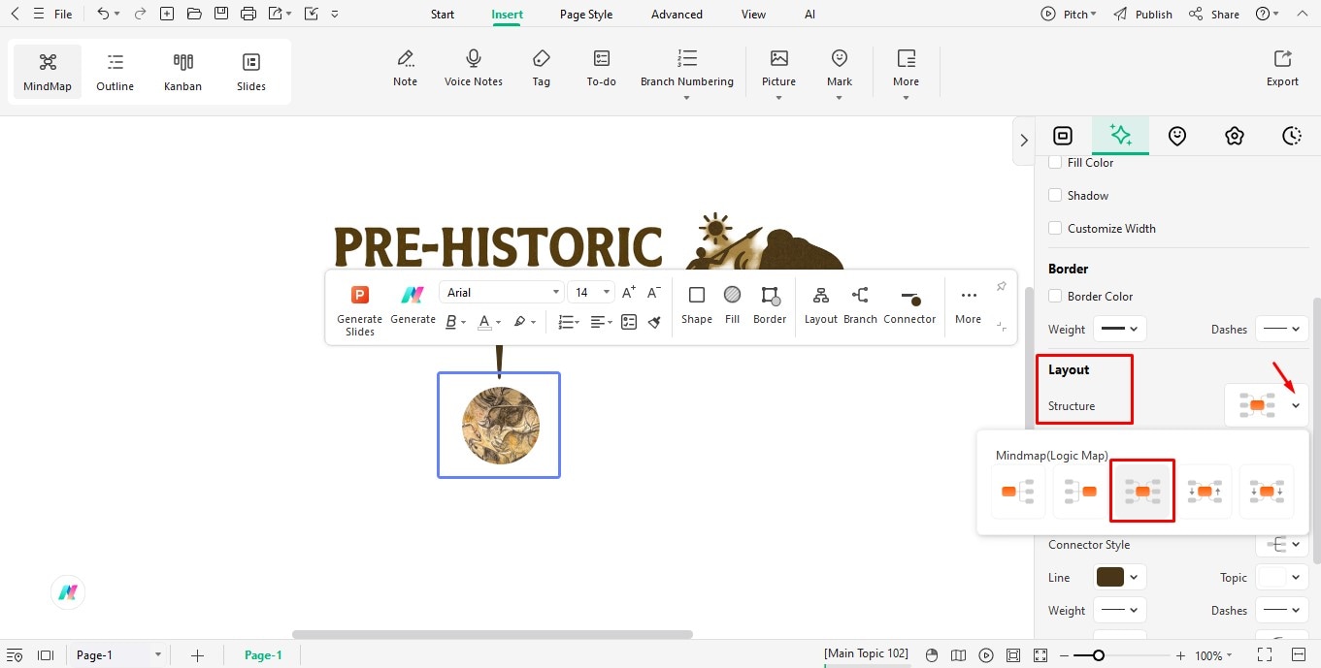Screen dimensions: 1321x668
Task: Open the Topic color swatch
Action: pyautogui.click(x=1282, y=578)
